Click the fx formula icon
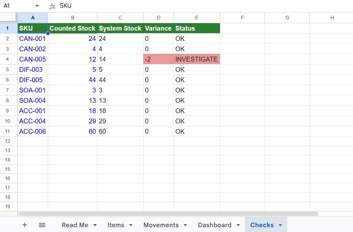Viewport: 353px width, 232px height. tap(52, 6)
